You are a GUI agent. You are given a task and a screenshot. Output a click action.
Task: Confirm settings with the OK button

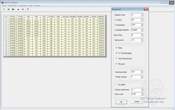[x=121, y=102]
